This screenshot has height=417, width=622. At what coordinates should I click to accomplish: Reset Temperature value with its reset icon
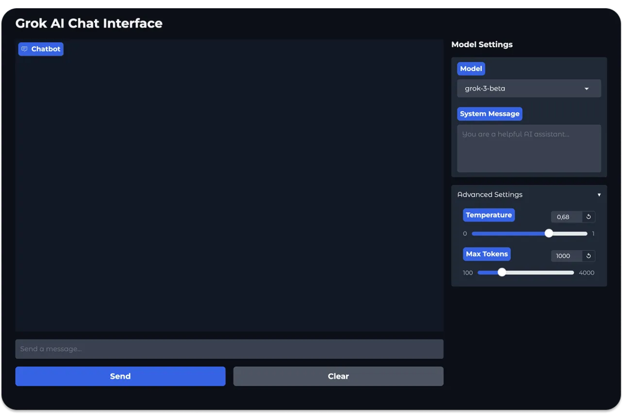click(589, 217)
